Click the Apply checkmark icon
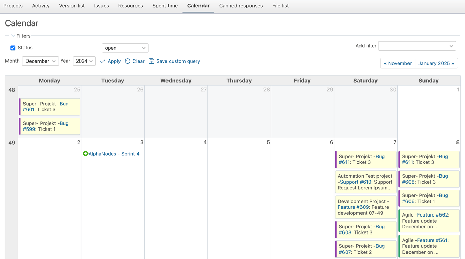The image size is (465, 259). click(102, 61)
